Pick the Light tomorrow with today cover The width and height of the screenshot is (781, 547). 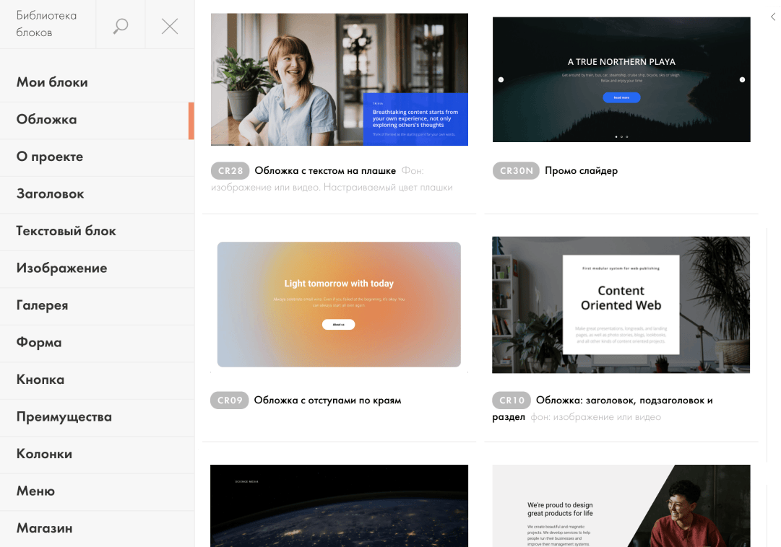point(339,305)
